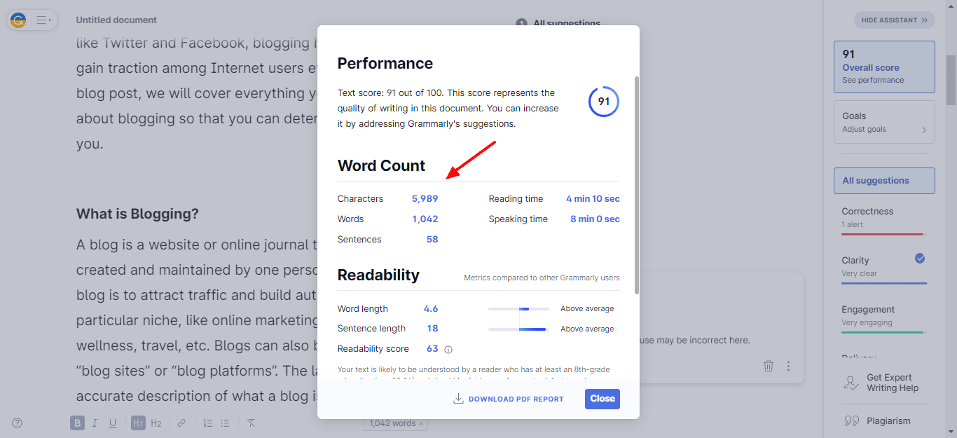Viewport: 957px width, 438px height.
Task: Click Download PDF Report
Action: point(509,399)
